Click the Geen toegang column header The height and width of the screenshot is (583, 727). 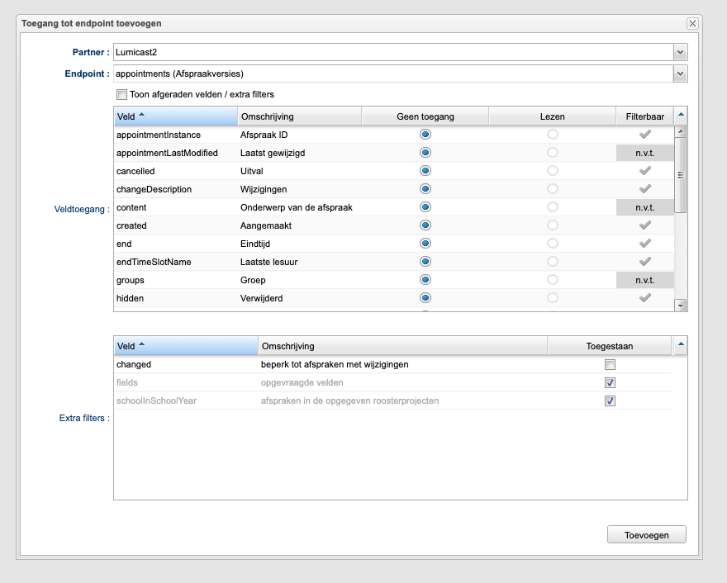(x=425, y=116)
